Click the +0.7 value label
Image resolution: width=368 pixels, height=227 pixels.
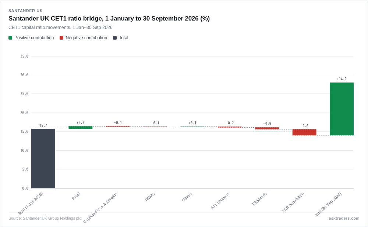pos(81,122)
